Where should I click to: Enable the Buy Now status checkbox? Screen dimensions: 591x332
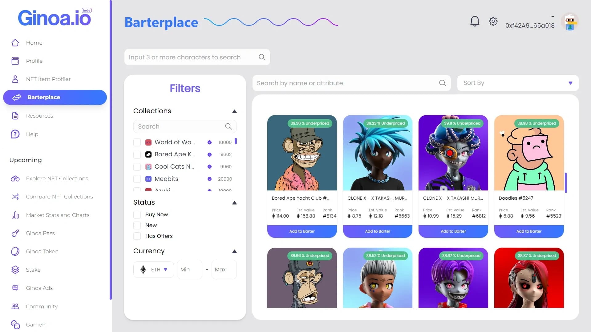coord(137,214)
